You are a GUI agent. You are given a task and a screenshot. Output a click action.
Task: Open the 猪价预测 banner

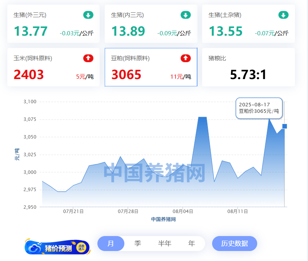57,247
